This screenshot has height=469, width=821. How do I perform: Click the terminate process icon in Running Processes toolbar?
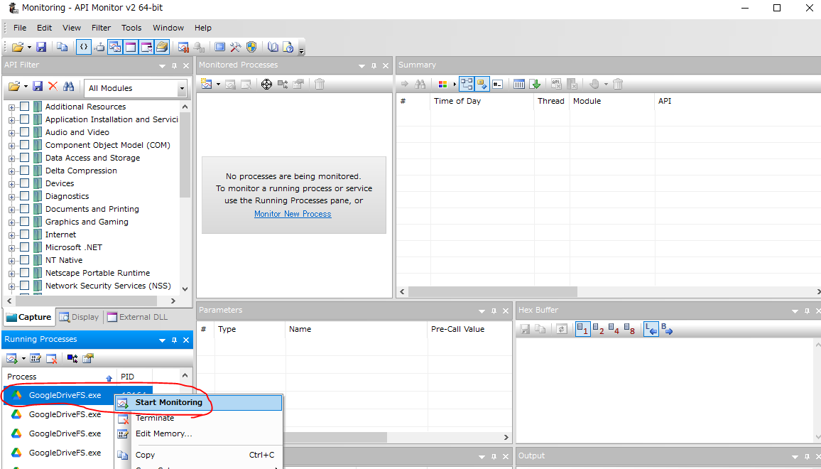51,358
